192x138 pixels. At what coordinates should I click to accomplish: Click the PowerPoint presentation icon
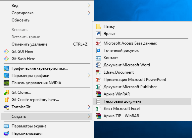(x=98, y=80)
